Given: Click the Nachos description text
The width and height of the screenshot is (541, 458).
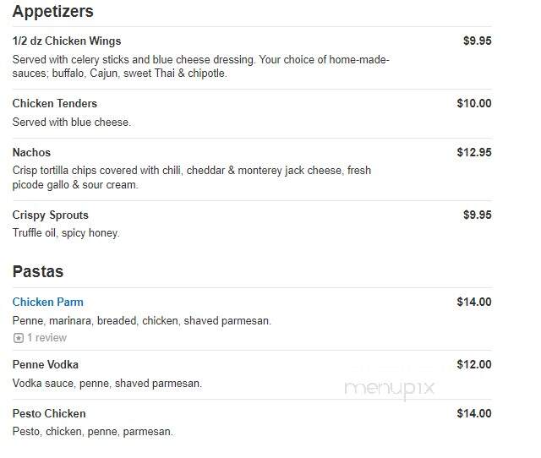Looking at the screenshot, I should tap(192, 177).
